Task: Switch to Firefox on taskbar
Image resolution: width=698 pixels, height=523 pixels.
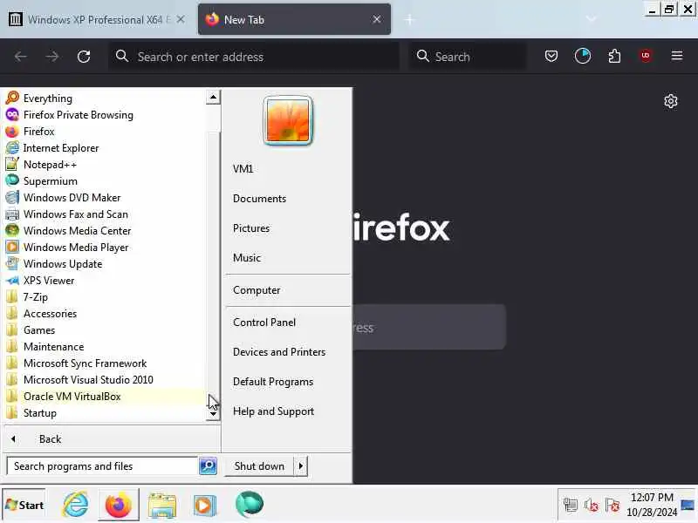Action: 119,505
